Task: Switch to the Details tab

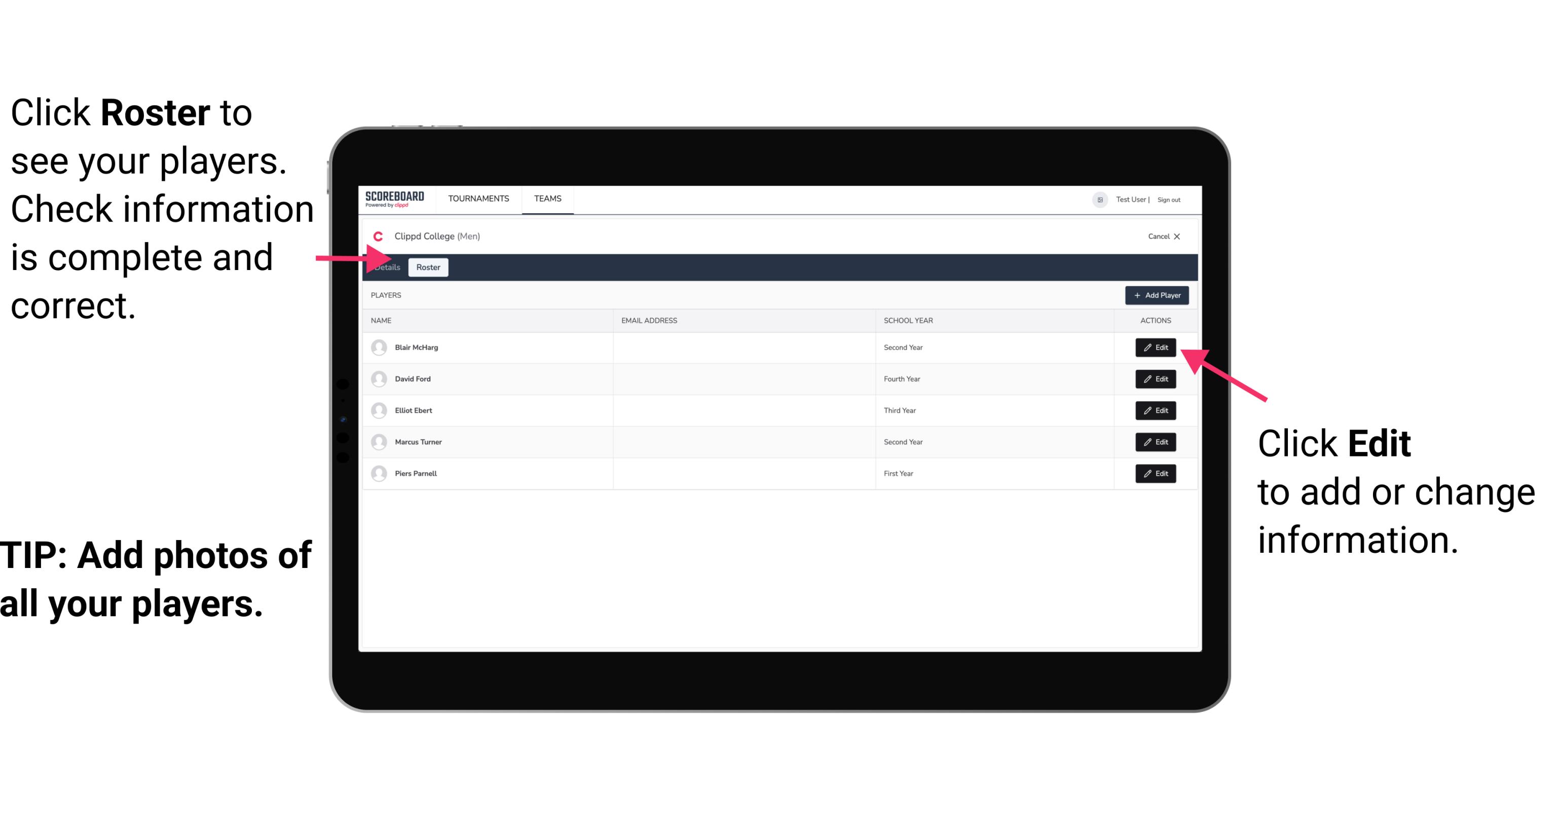Action: coord(387,268)
